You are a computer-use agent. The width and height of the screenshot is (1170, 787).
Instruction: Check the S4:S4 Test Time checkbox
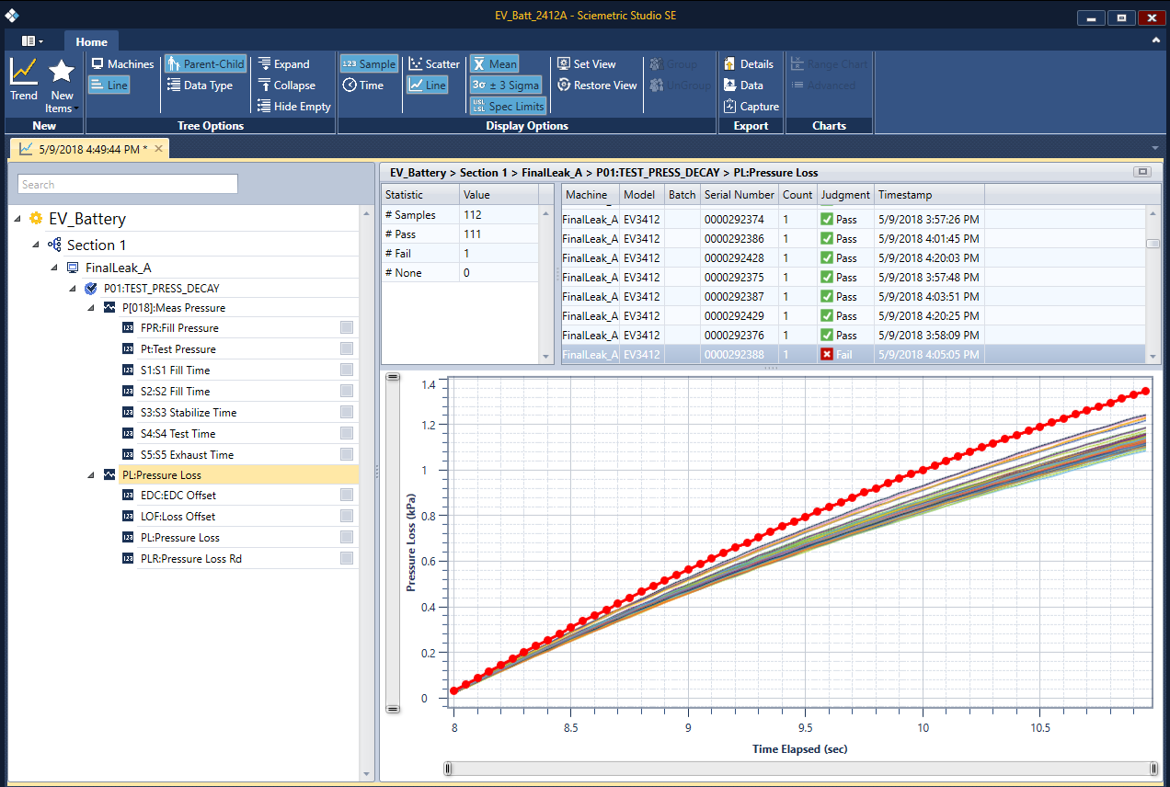tap(347, 433)
